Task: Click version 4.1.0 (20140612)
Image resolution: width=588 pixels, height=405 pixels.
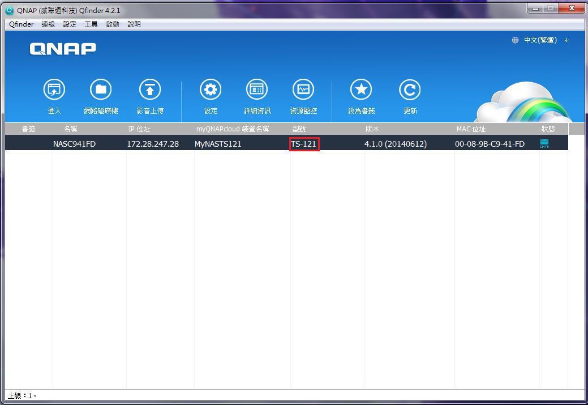Action: pos(395,144)
